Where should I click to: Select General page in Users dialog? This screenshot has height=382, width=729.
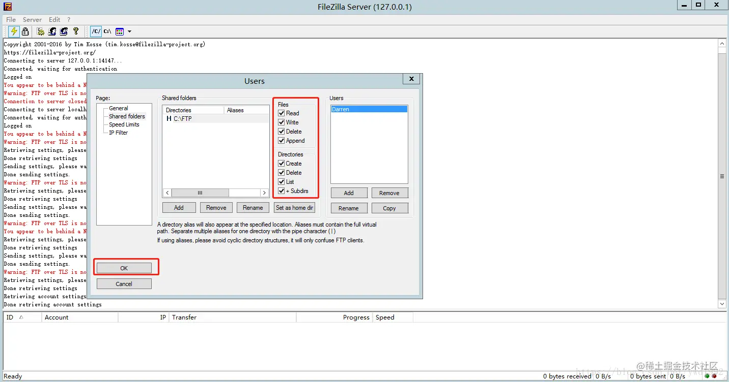click(x=119, y=108)
